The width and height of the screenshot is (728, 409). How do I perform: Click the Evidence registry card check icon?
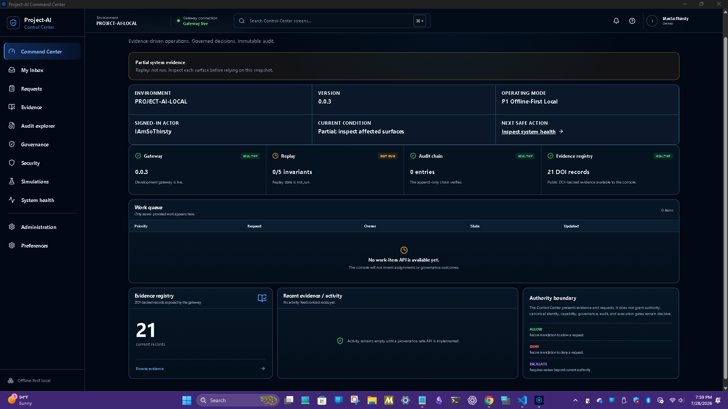(550, 156)
